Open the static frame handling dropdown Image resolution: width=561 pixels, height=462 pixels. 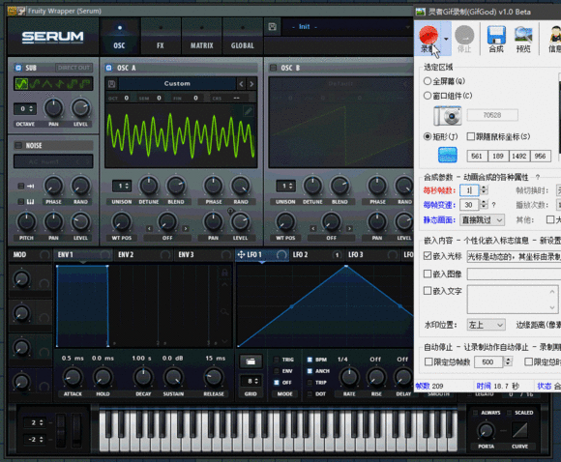[x=483, y=220]
